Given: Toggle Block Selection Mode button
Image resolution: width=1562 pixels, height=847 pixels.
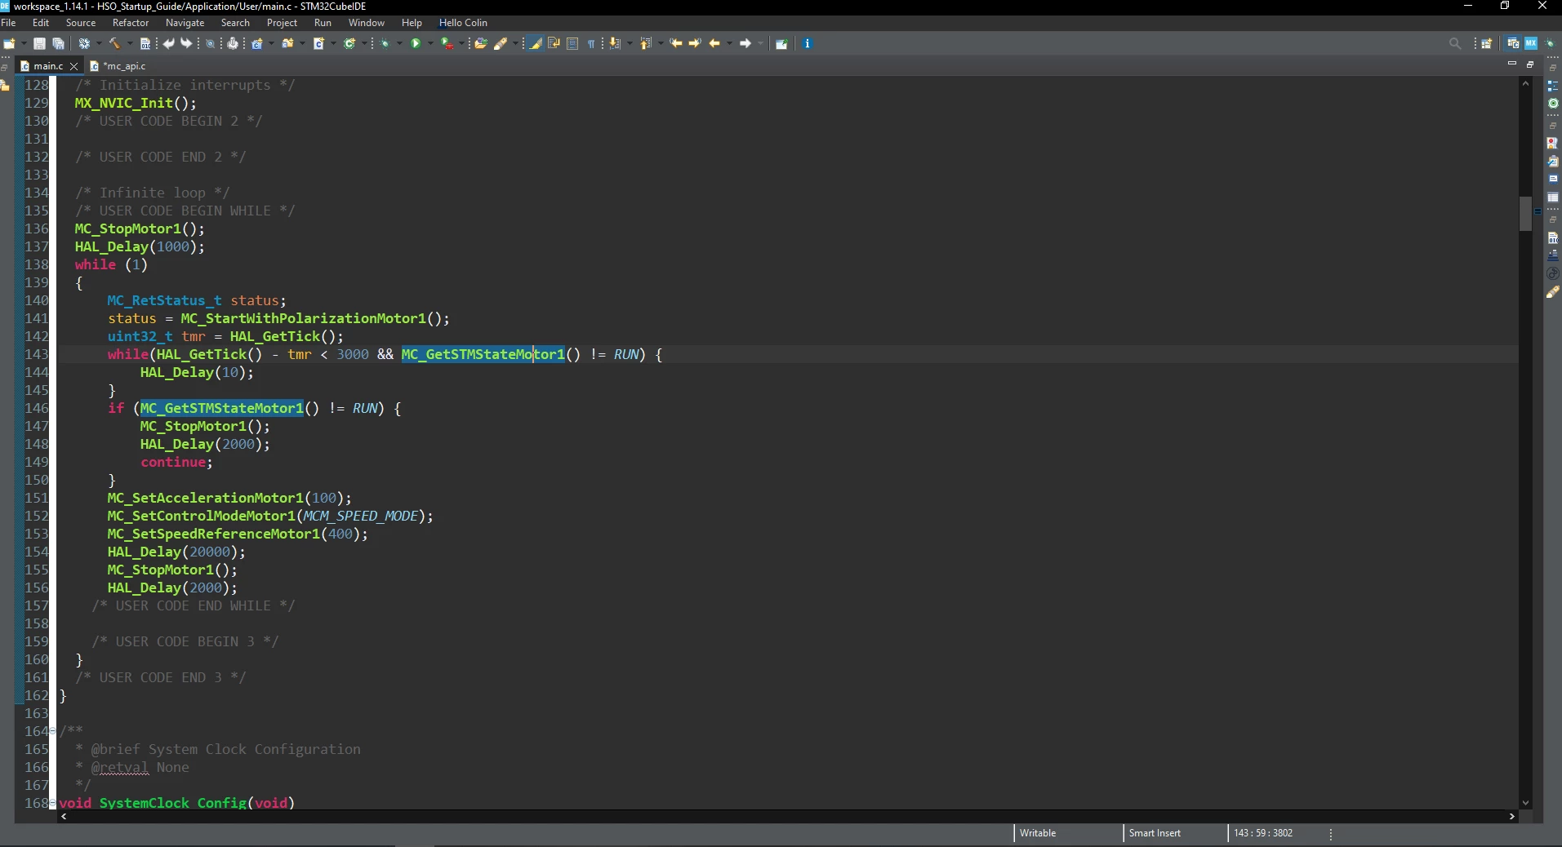Looking at the screenshot, I should [572, 43].
